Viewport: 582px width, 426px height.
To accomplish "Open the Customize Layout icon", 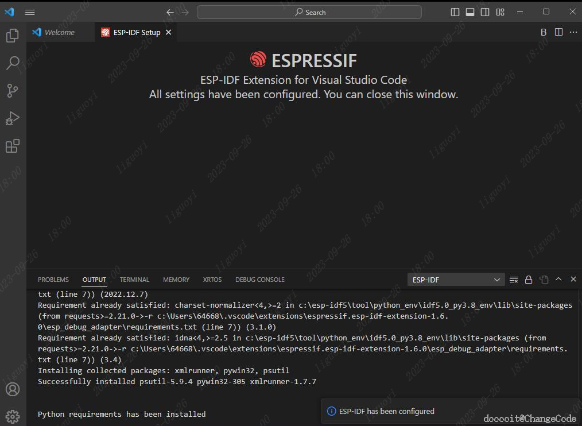I will [x=500, y=12].
